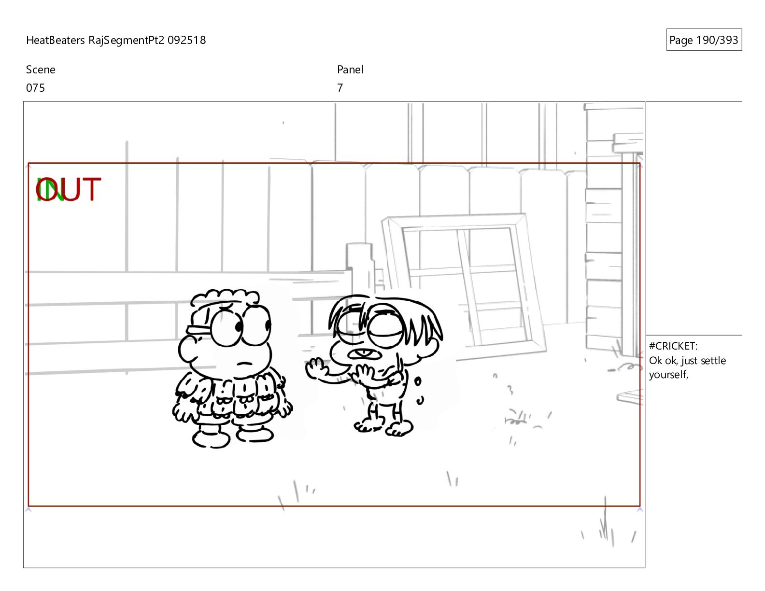
Task: Click the scene number '075'
Action: (x=35, y=88)
